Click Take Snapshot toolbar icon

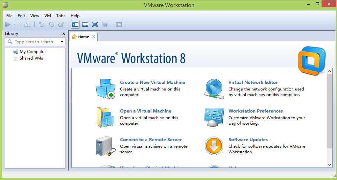[41, 25]
